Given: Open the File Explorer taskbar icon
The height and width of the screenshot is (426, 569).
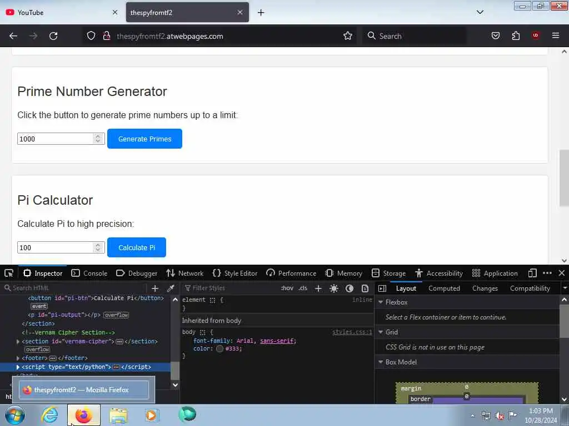Looking at the screenshot, I should pos(118,416).
